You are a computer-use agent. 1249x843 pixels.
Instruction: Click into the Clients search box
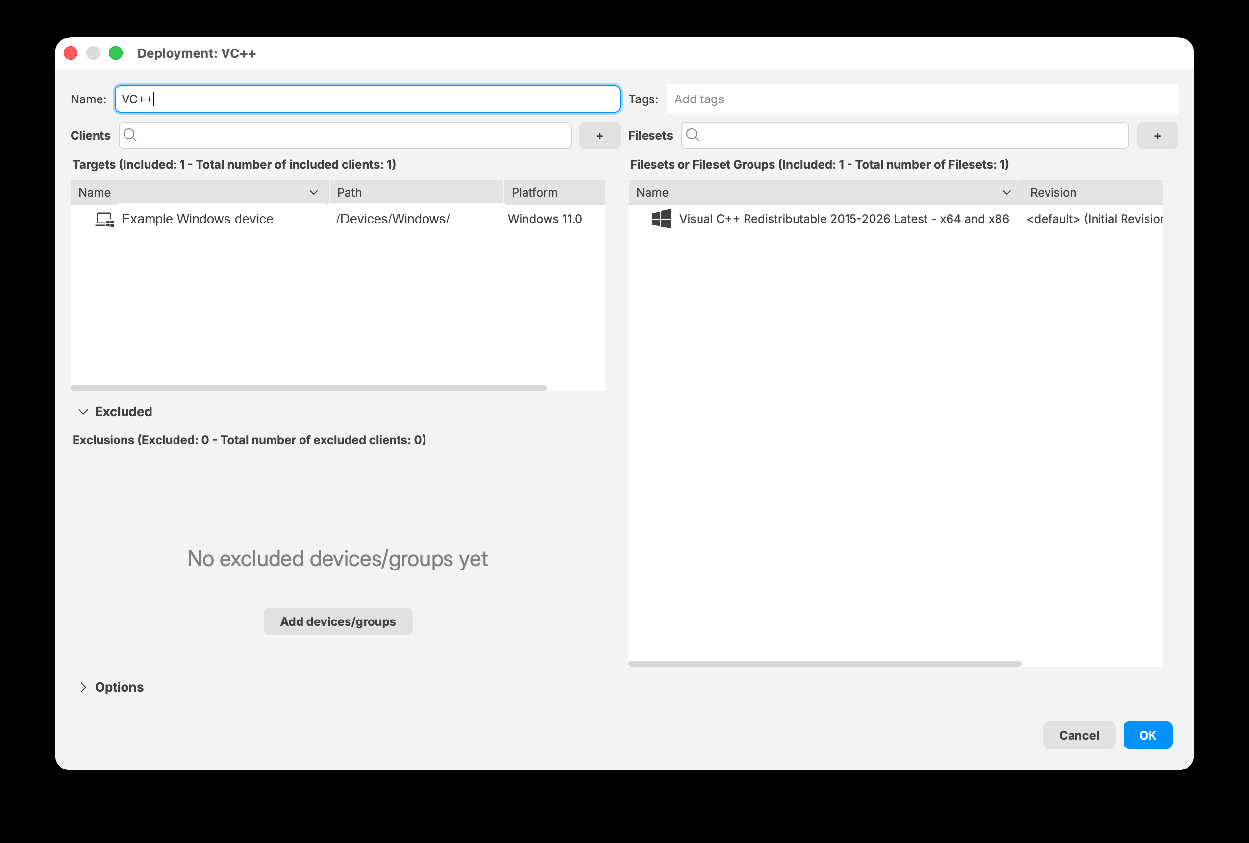pos(345,135)
